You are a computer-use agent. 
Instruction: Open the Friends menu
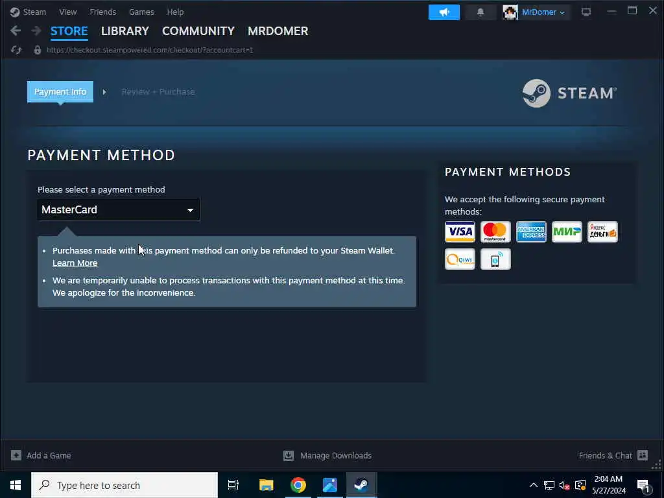103,12
